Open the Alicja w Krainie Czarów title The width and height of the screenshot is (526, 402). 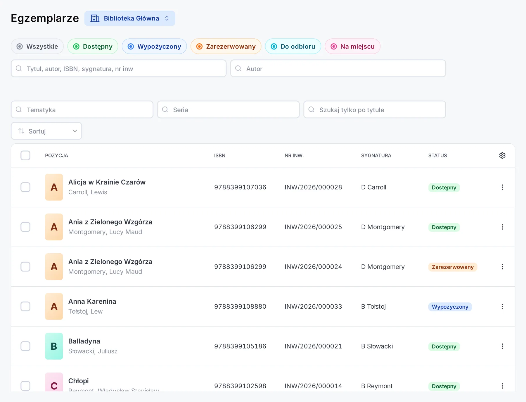point(107,182)
